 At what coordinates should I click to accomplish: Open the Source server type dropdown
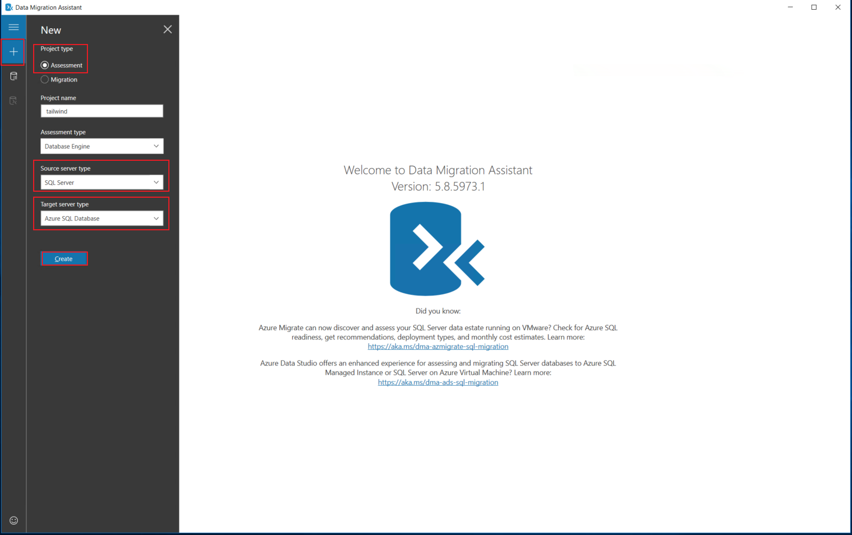click(x=102, y=182)
